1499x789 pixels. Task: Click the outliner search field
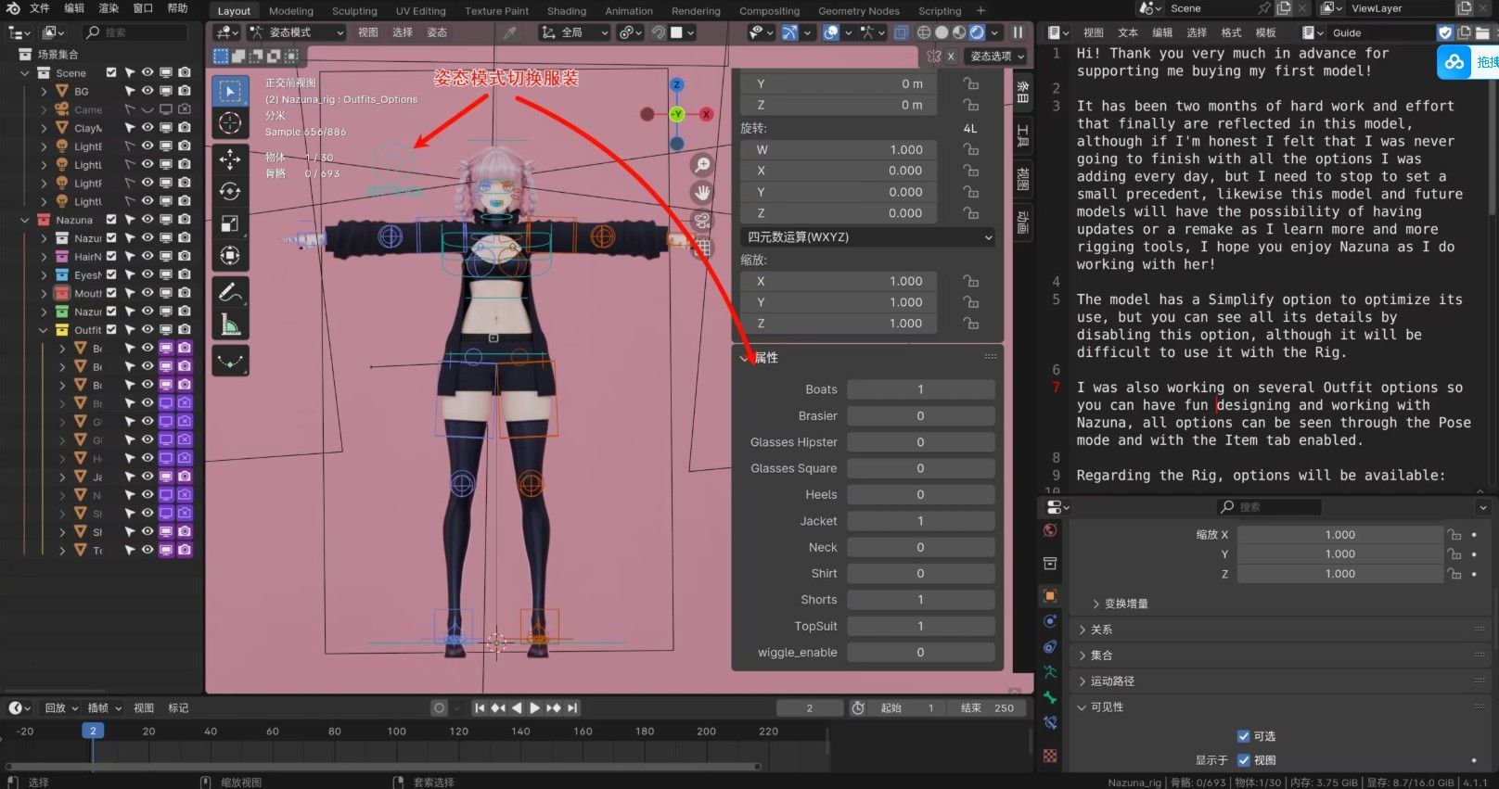135,32
